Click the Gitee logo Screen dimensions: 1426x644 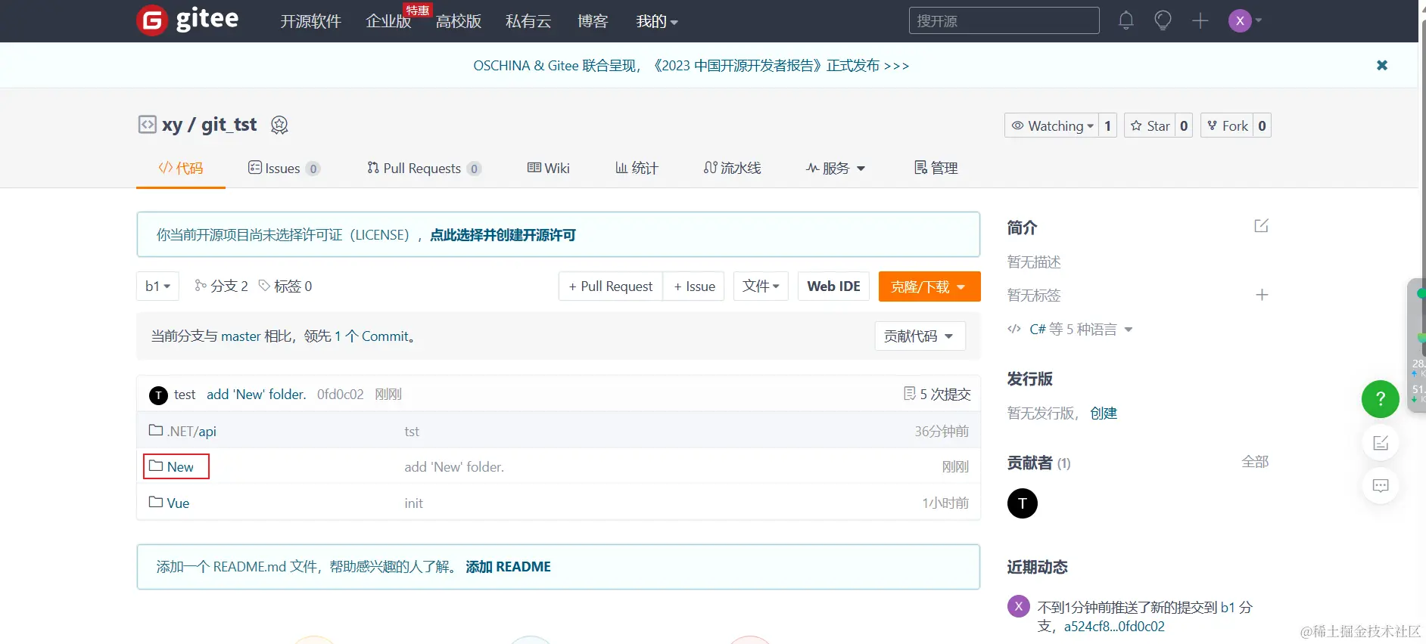188,20
